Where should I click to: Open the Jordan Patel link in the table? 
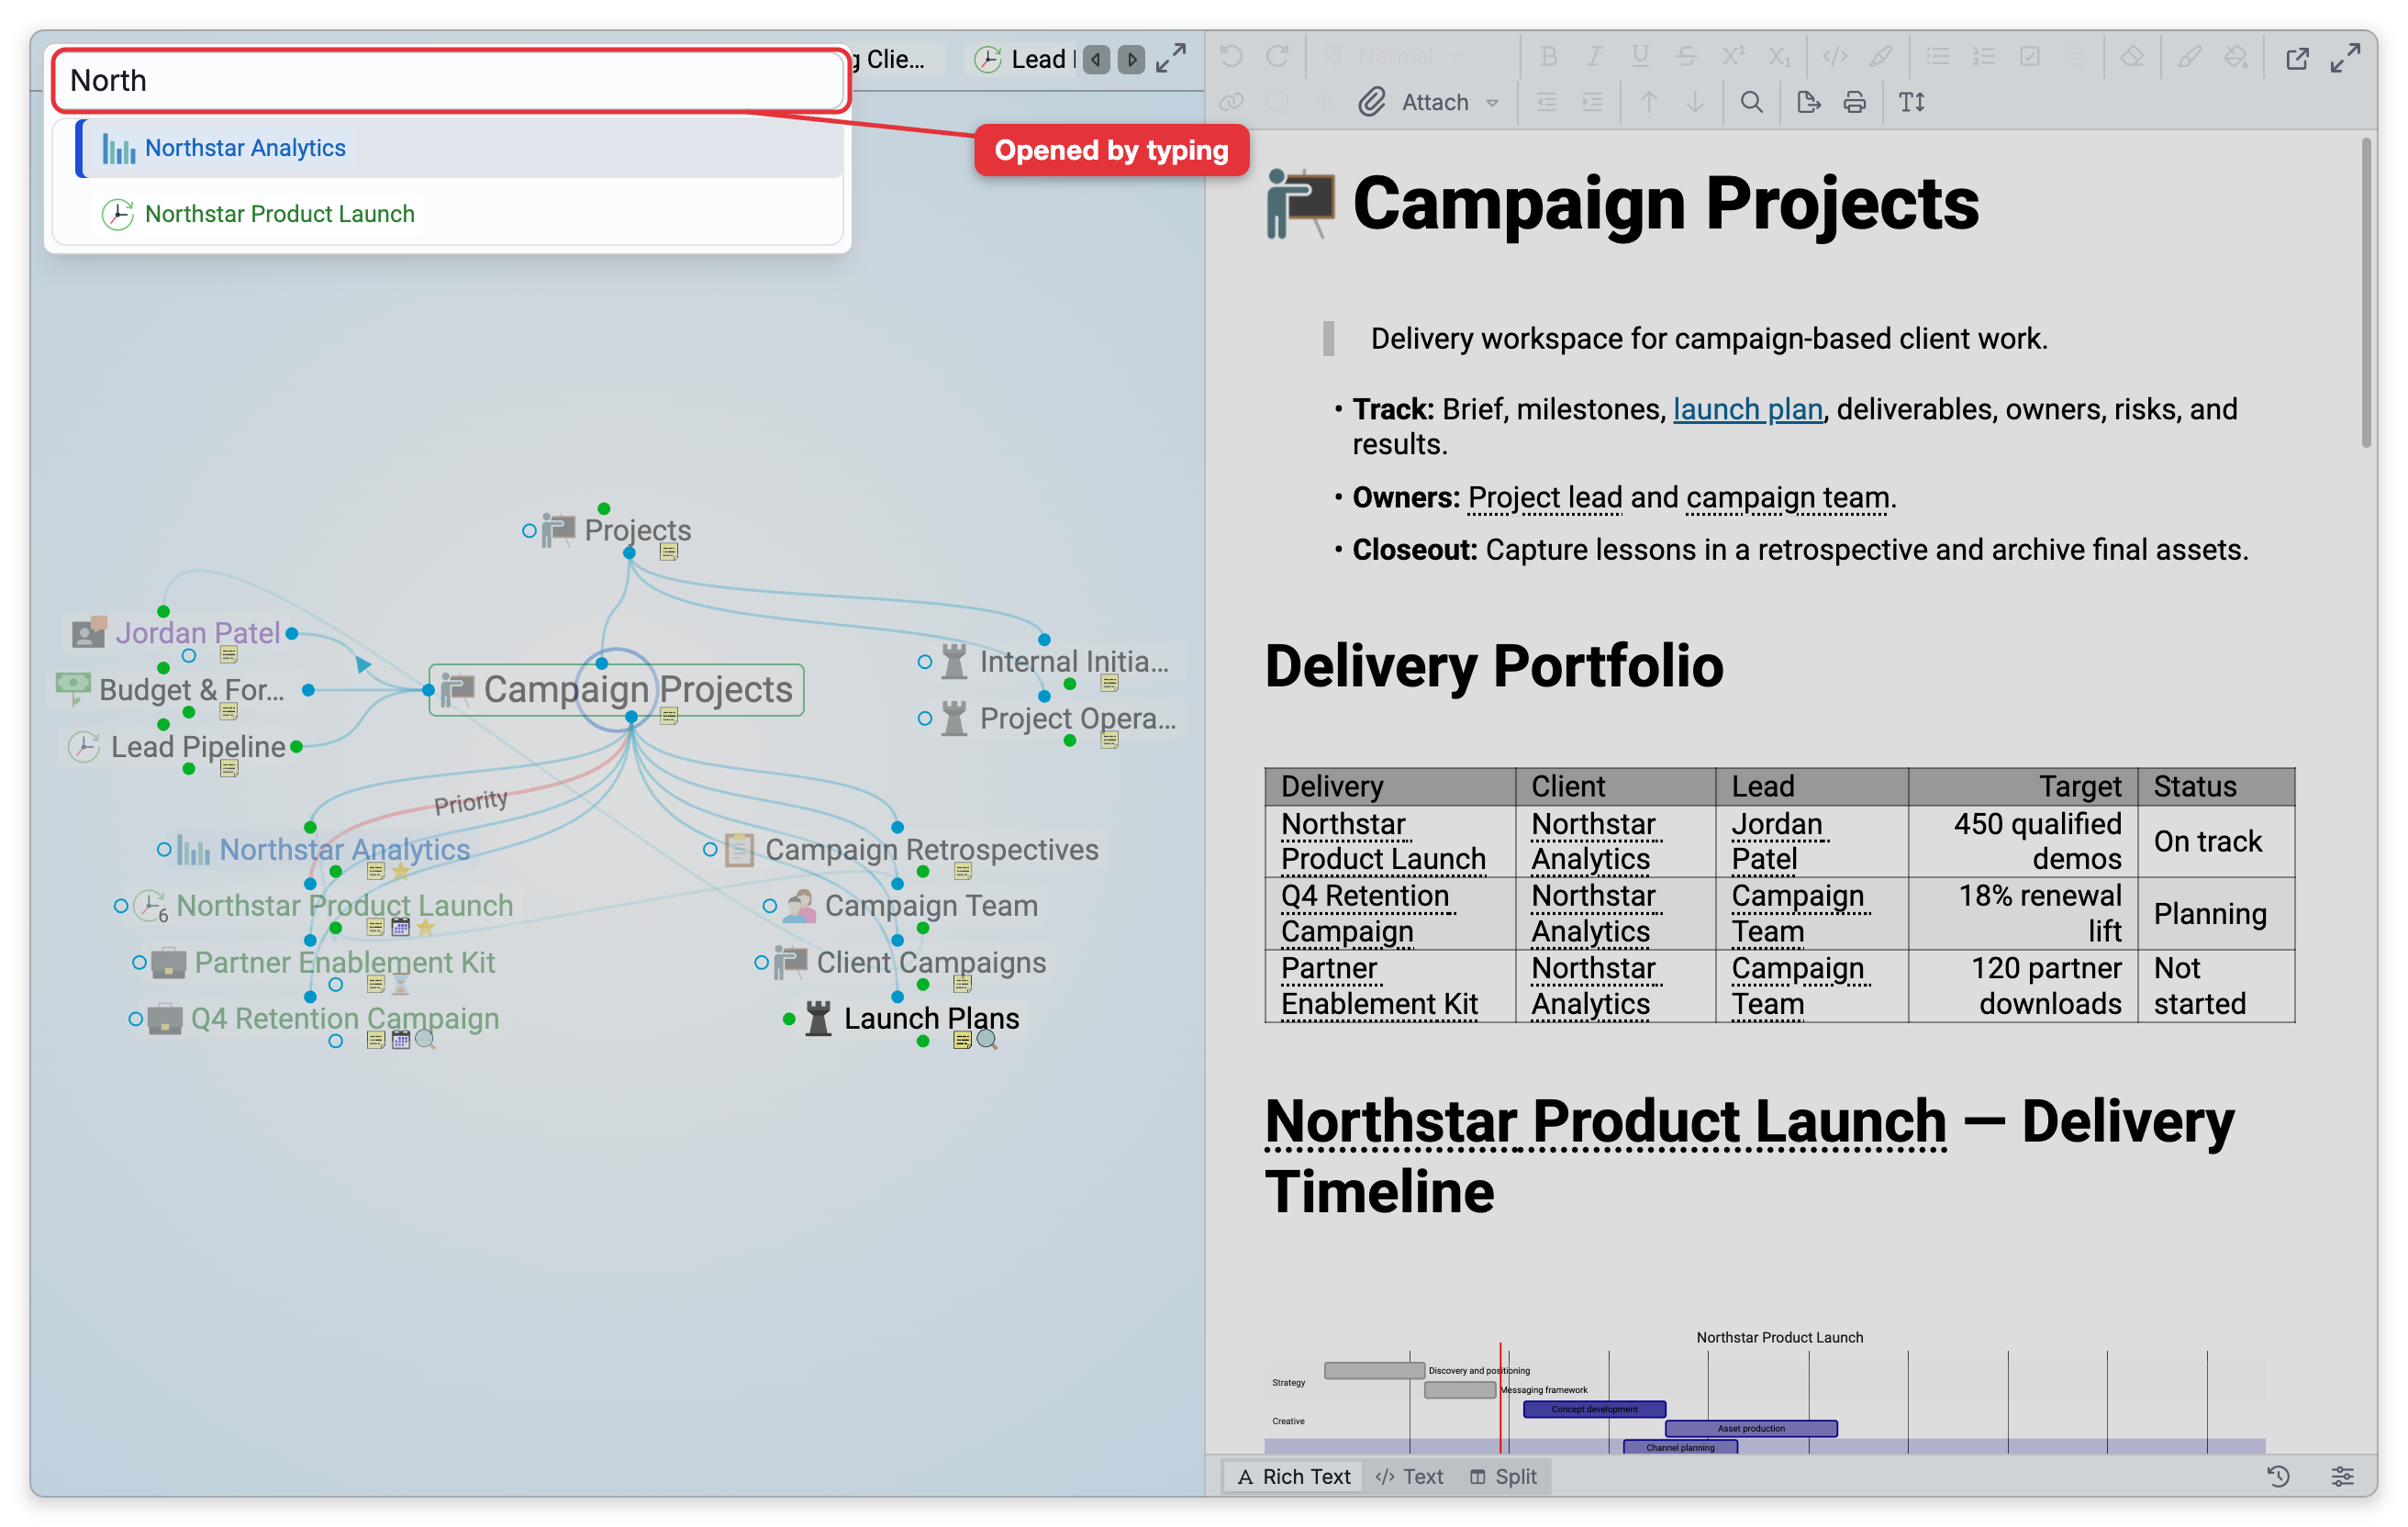1776,841
